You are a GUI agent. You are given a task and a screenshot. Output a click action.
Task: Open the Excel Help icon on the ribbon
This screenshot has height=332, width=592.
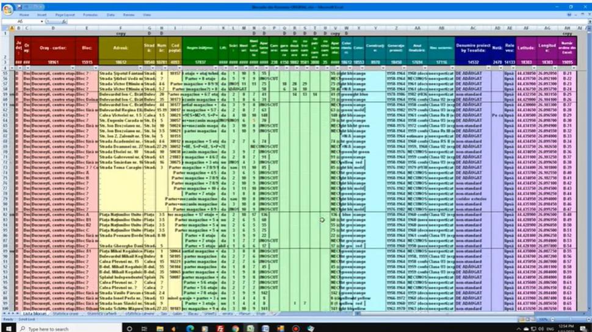click(569, 15)
